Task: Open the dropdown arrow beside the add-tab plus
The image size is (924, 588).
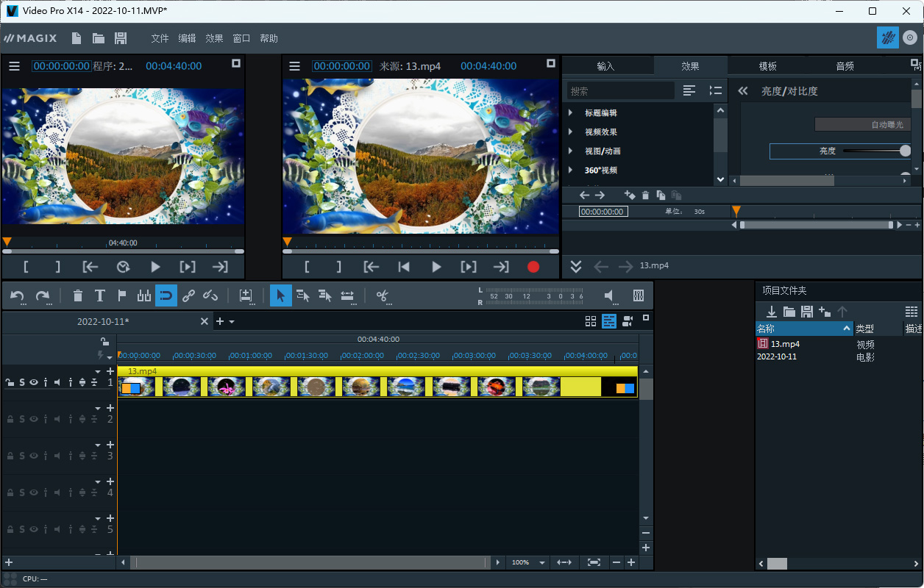Action: point(232,322)
